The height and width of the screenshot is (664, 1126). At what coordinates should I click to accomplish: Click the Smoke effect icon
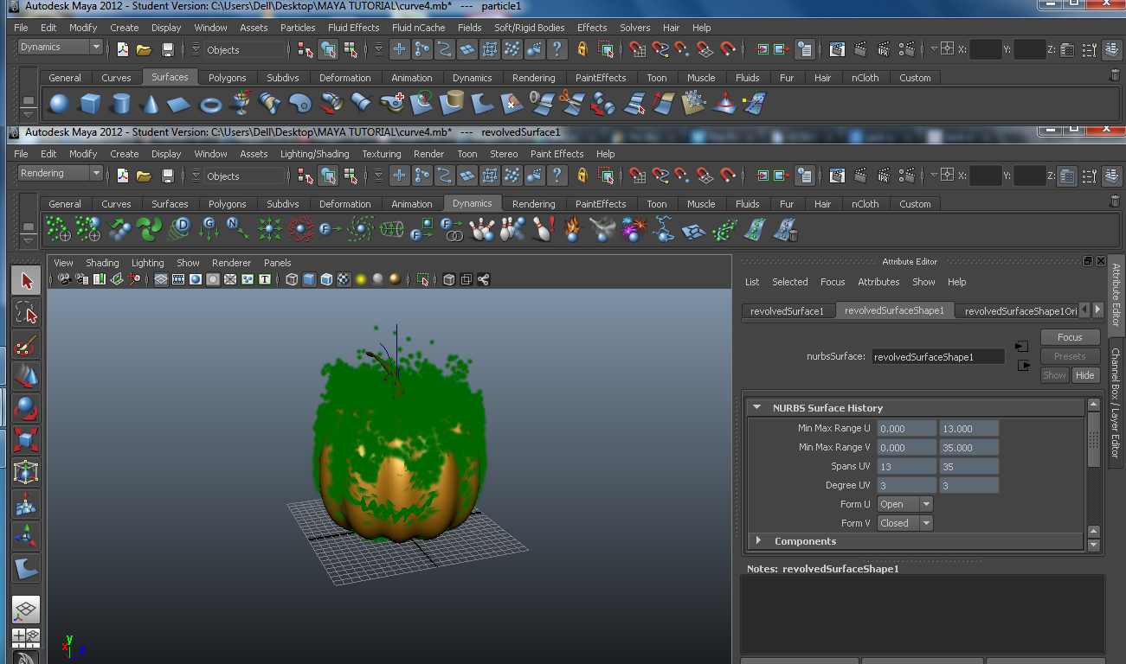[x=602, y=230]
